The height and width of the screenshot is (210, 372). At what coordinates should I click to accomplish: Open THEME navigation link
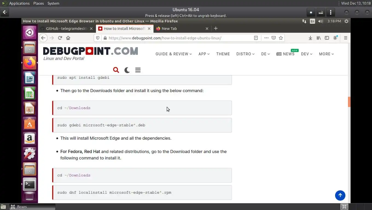point(223,54)
